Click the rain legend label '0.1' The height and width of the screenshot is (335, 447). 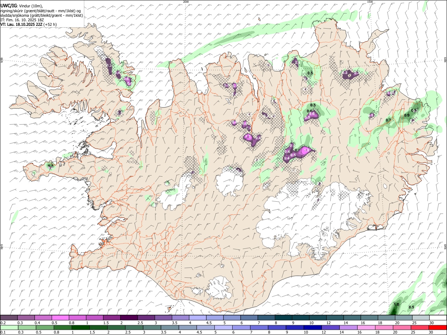[x=3, y=333]
